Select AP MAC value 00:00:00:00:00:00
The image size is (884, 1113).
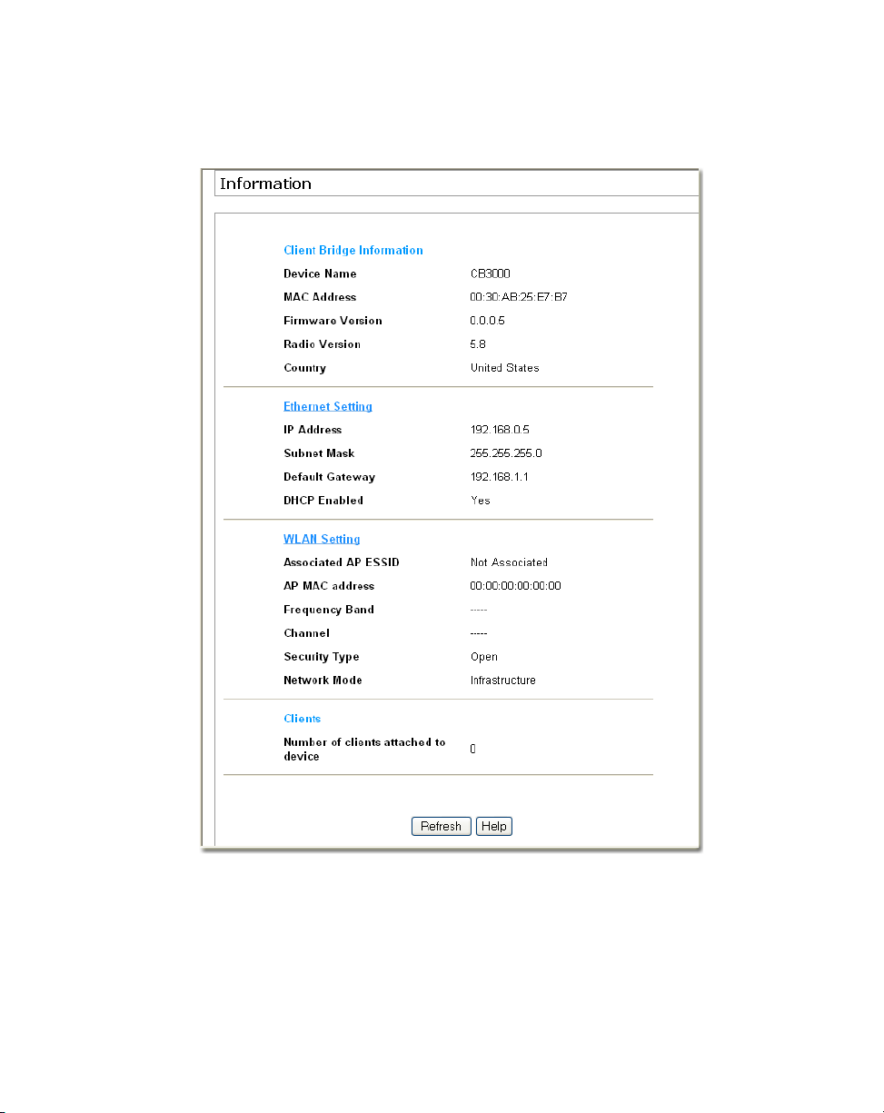516,586
